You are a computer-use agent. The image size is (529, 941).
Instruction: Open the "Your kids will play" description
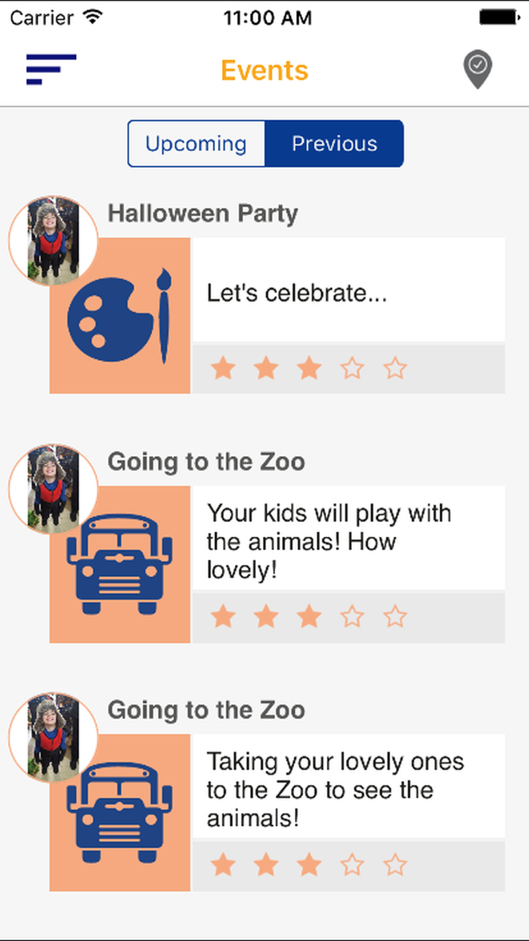coord(328,541)
